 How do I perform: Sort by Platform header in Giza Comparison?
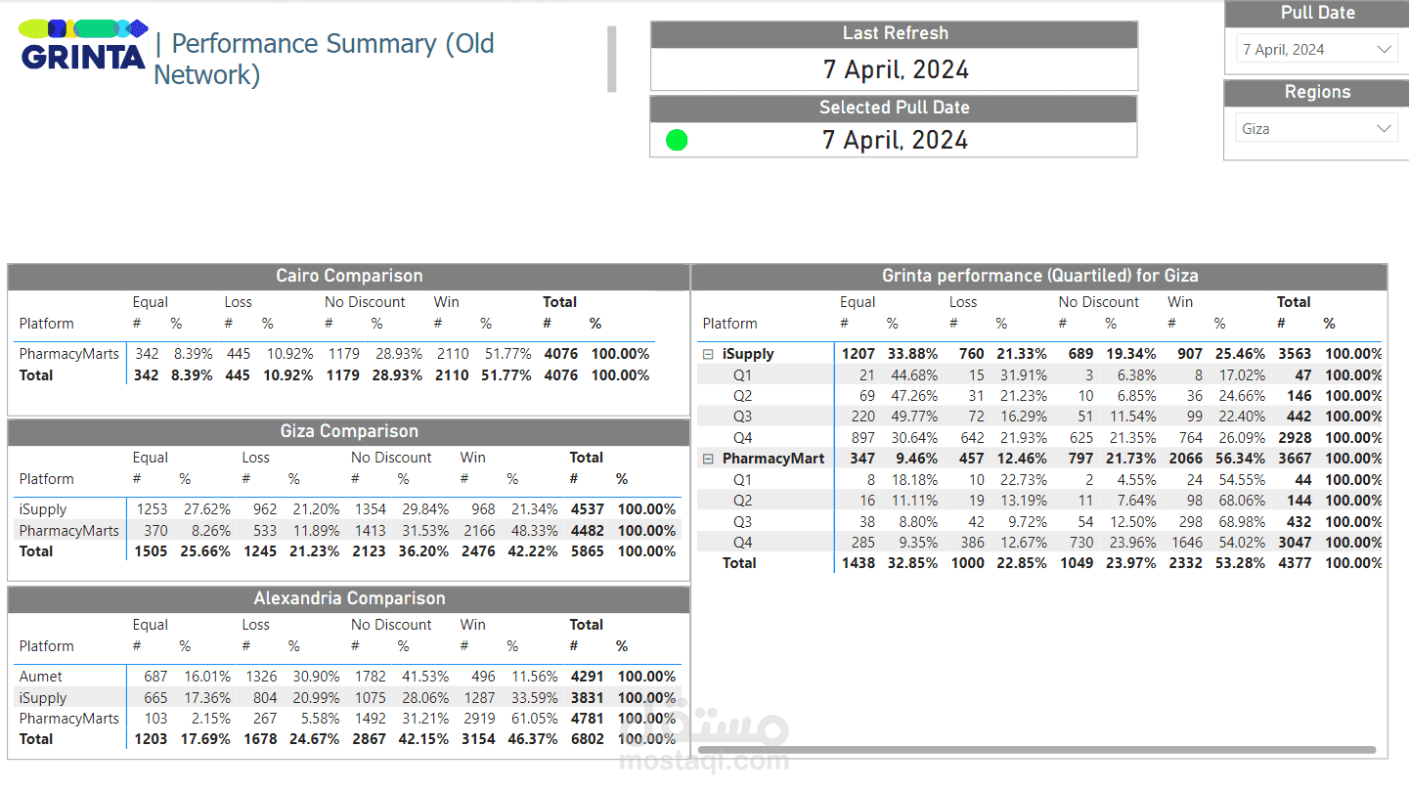click(x=46, y=479)
